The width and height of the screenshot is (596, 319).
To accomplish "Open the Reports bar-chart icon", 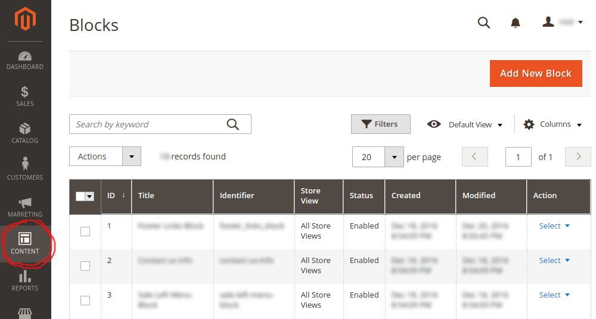I will (x=24, y=276).
